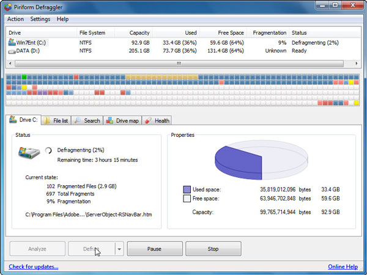Click the Used space purple color swatch
The width and height of the screenshot is (367, 275).
[187, 190]
